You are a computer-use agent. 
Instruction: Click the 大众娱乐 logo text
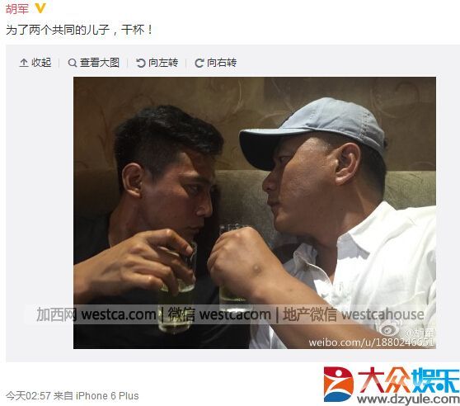tap(408, 380)
